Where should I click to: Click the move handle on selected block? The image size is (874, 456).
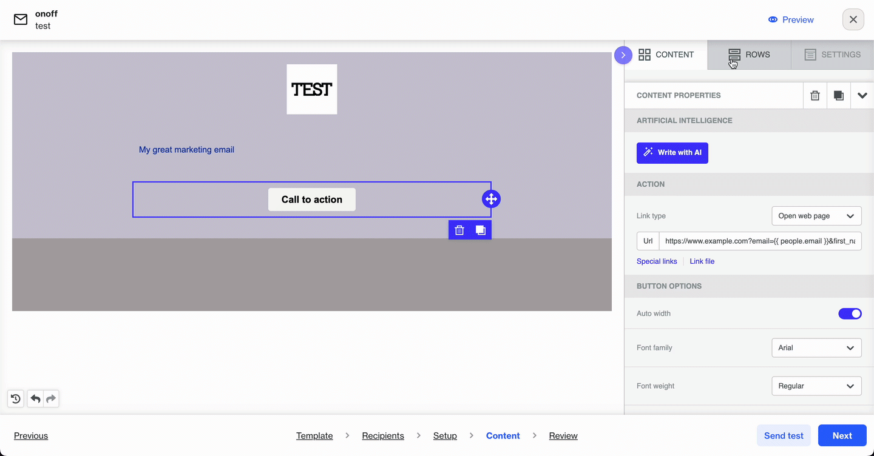[491, 199]
